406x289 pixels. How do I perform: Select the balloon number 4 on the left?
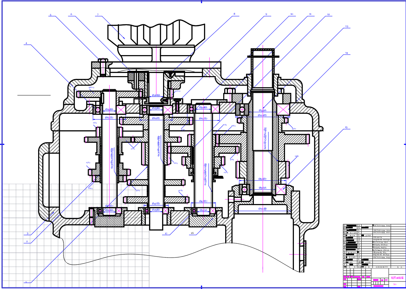(x=26, y=43)
